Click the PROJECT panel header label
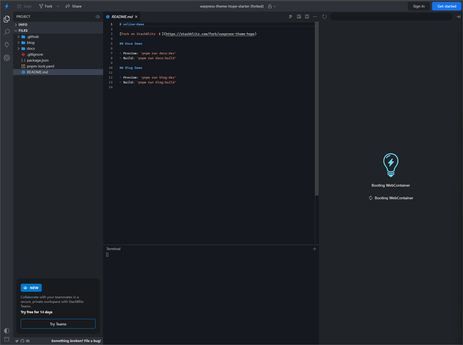The image size is (463, 345). pos(23,17)
